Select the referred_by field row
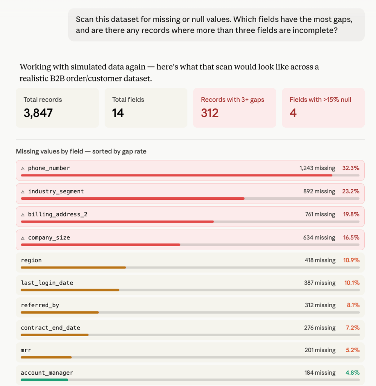The image size is (376, 386). (x=190, y=308)
